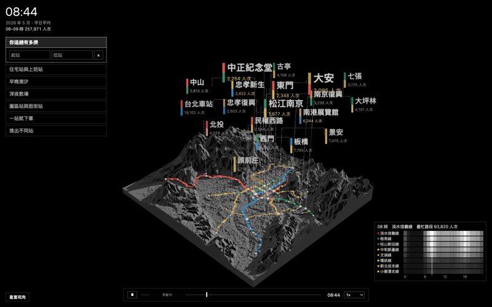The width and height of the screenshot is (492, 307).
Task: Click the 08:44 time readout in the playback bar
Action: [x=333, y=295]
